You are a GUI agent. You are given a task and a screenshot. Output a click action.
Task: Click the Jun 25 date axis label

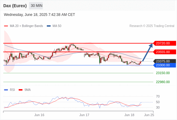click(x=149, y=115)
